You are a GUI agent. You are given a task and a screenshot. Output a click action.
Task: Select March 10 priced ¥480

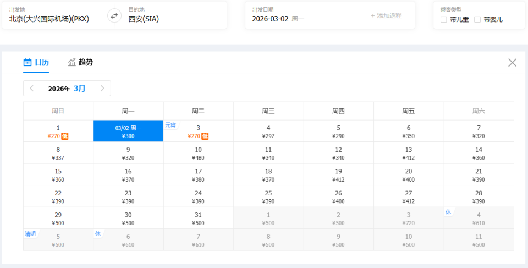[199, 153]
